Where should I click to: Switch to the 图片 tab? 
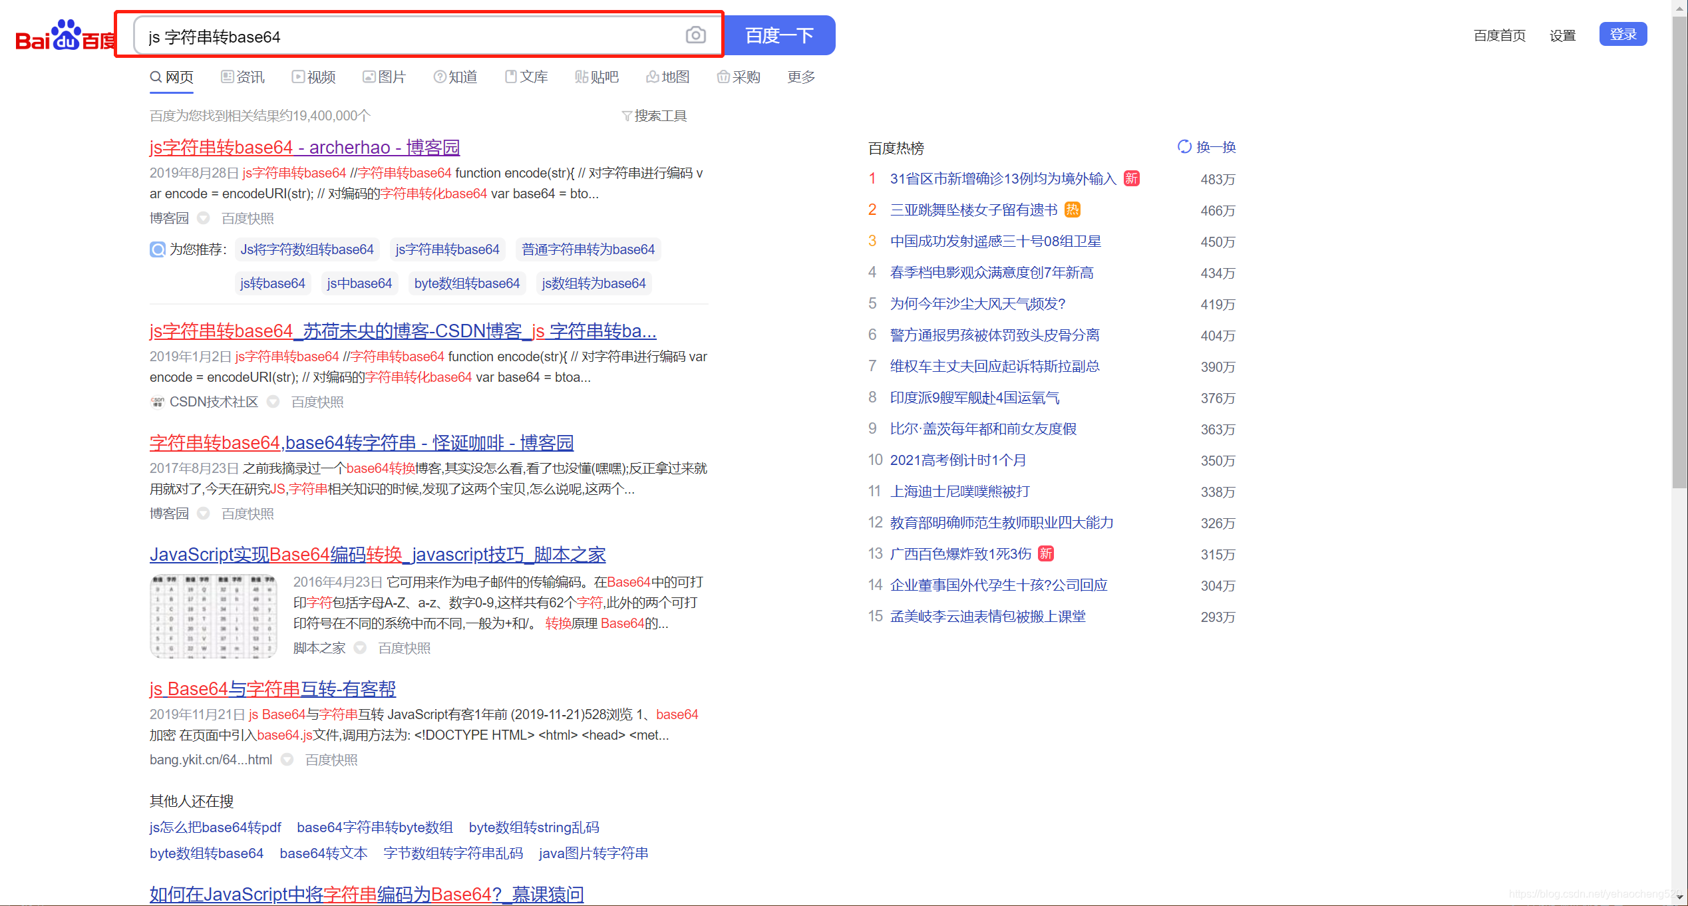(384, 77)
